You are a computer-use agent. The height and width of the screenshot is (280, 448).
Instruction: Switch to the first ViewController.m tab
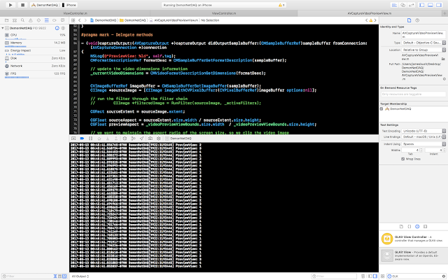click(75, 13)
